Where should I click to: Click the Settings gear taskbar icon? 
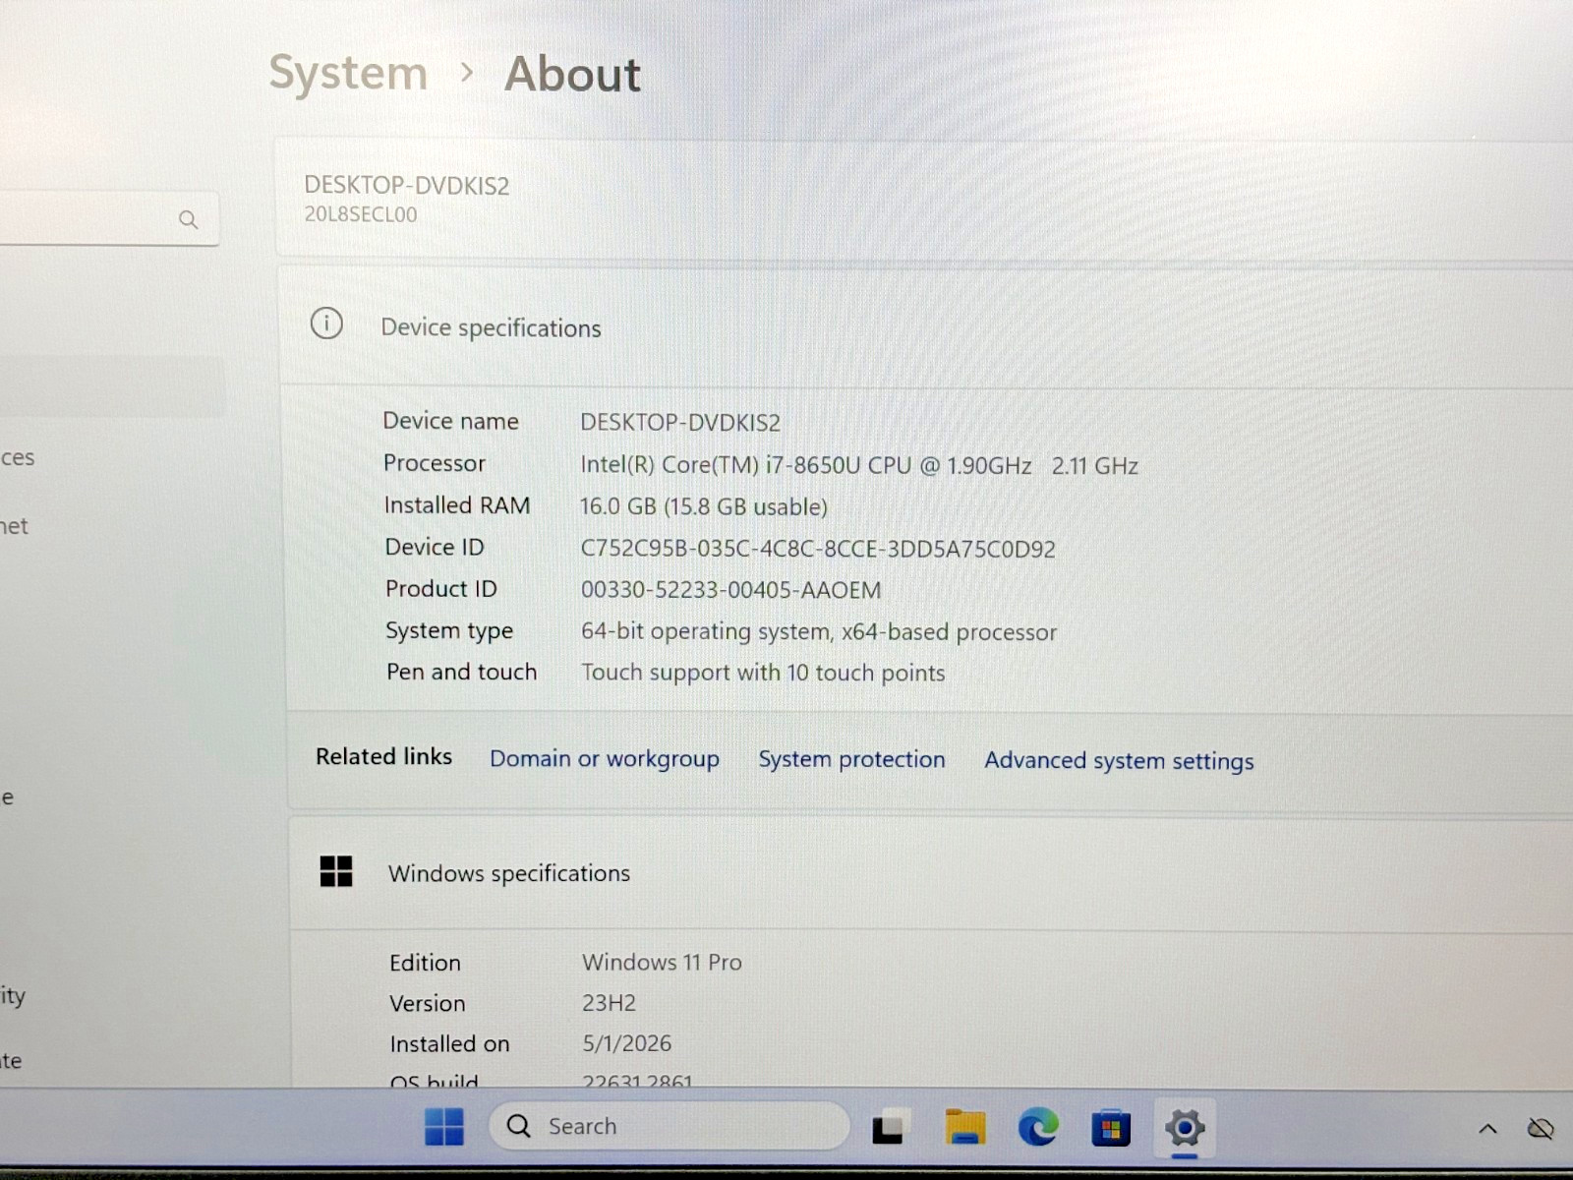[x=1185, y=1128]
